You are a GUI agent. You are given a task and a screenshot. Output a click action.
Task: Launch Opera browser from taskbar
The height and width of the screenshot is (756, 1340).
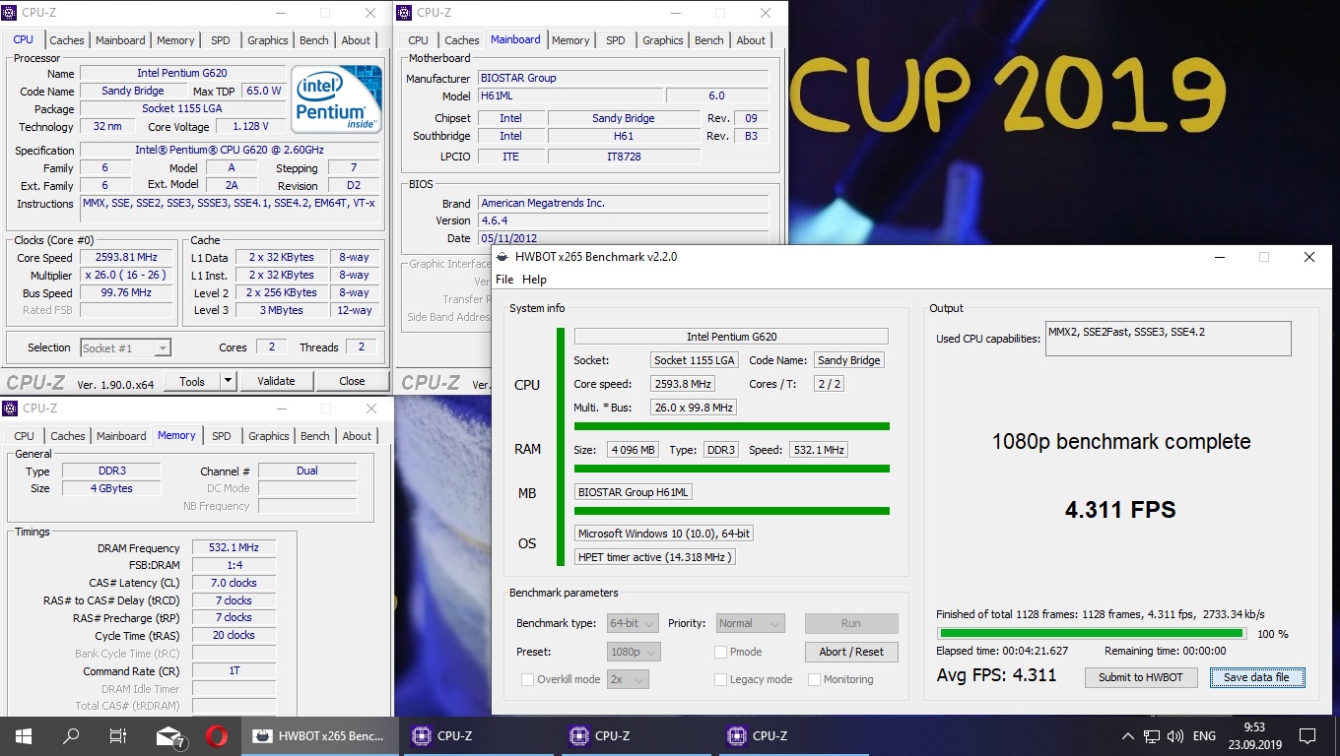[x=217, y=735]
